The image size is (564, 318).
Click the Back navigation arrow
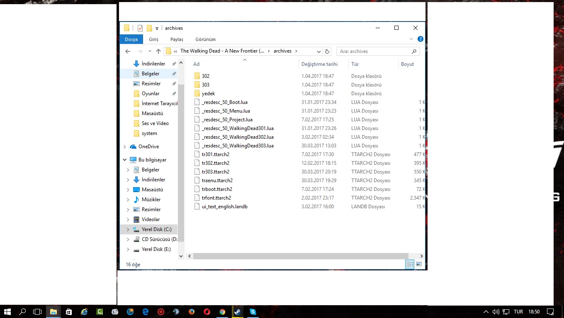click(128, 51)
